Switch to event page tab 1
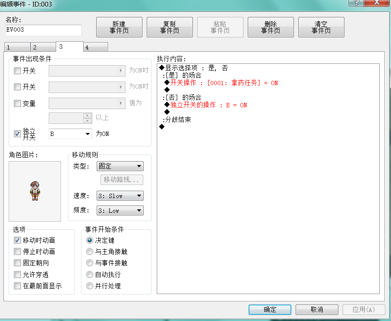Screen dimensions: 391x321 [x=17, y=47]
